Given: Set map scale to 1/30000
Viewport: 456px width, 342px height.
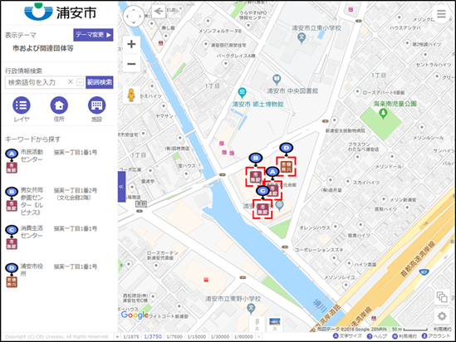Looking at the screenshot, I should 220,337.
